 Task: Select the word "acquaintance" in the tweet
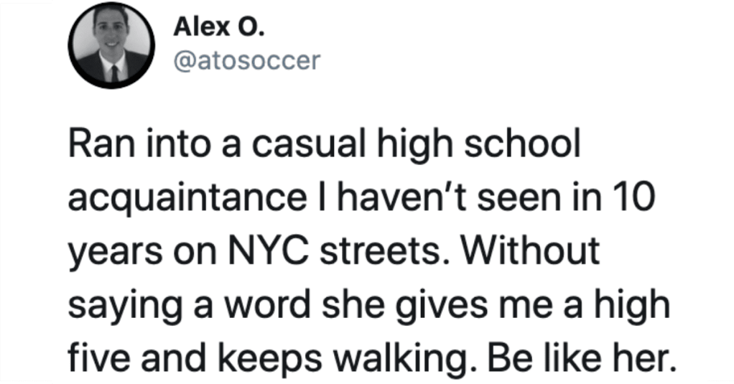pos(187,198)
